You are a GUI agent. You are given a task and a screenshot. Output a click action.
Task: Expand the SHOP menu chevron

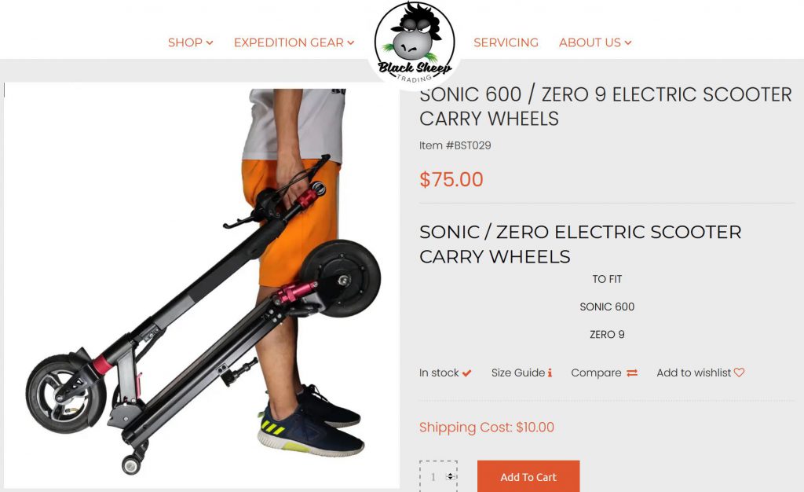click(209, 42)
